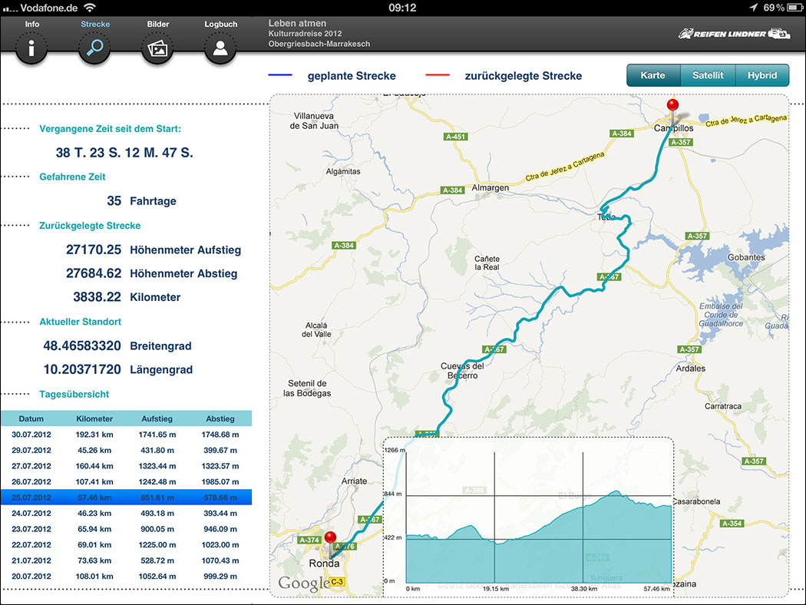
Task: Select the 22.07.2012 row
Action: click(126, 545)
